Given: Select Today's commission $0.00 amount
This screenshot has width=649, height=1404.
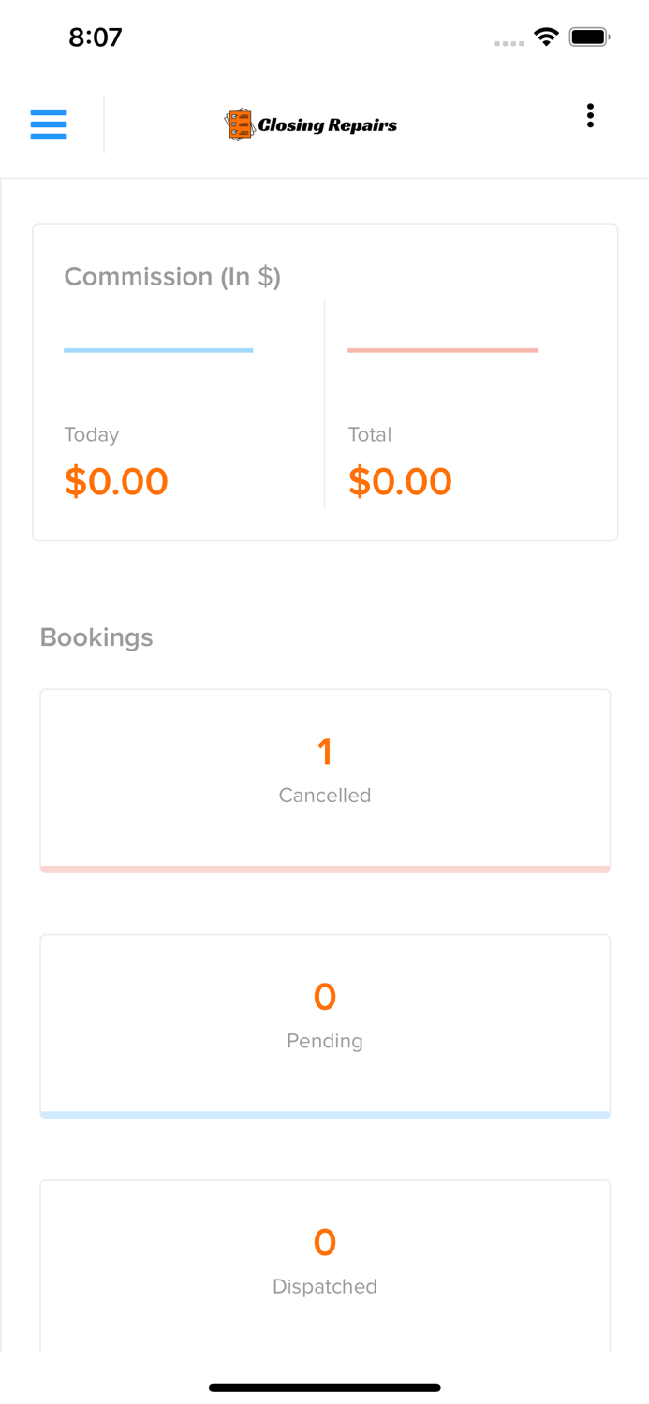Looking at the screenshot, I should point(116,481).
